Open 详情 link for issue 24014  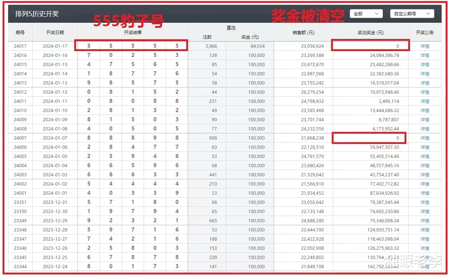click(x=425, y=74)
